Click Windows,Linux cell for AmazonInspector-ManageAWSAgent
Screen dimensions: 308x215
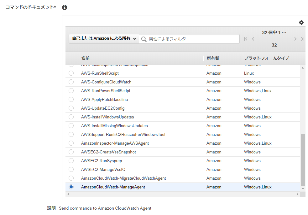click(258, 143)
